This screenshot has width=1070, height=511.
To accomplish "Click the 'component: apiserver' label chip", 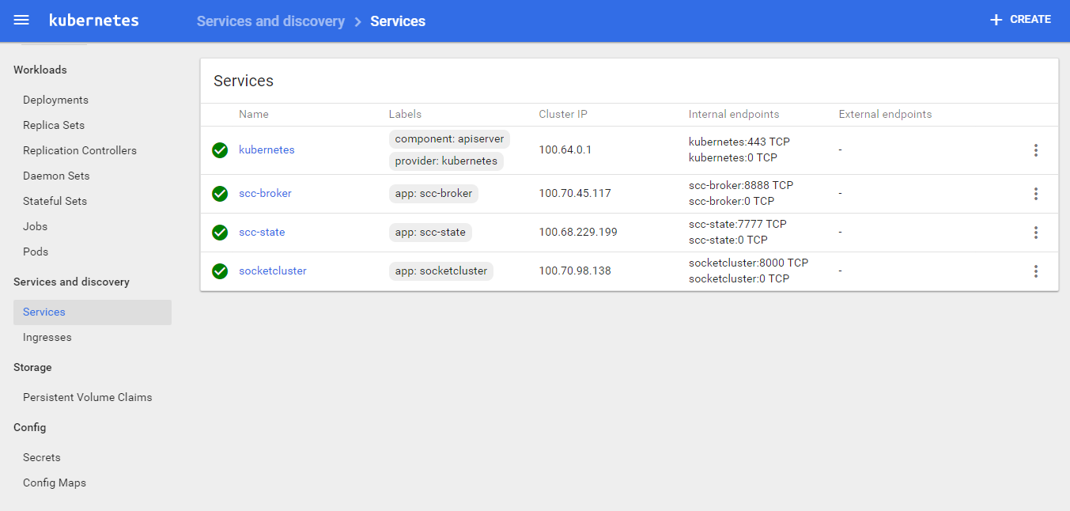I will coord(449,139).
